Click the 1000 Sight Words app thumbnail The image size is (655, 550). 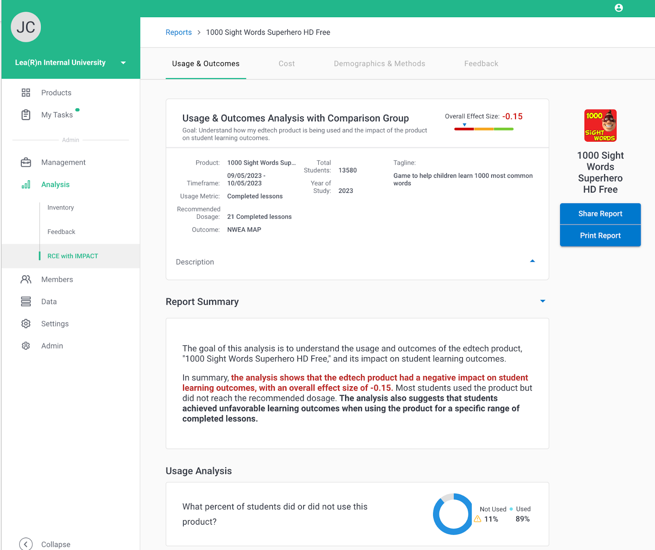coord(600,125)
